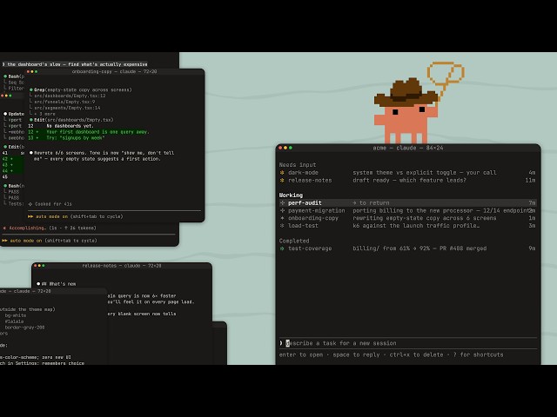Viewport: 557px width, 417px height.
Task: Click the 'enter to open' shortcut hint
Action: (301, 355)
